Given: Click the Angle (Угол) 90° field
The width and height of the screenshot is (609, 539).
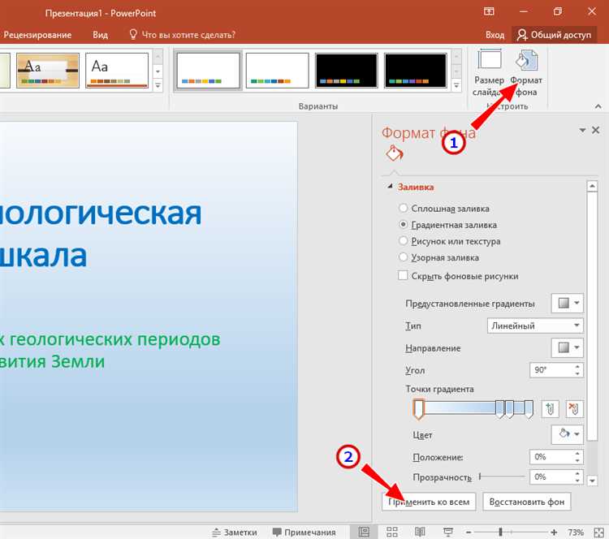Looking at the screenshot, I should (x=551, y=370).
